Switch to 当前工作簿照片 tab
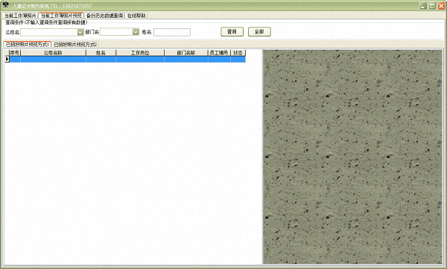This screenshot has height=269, width=447. point(19,16)
